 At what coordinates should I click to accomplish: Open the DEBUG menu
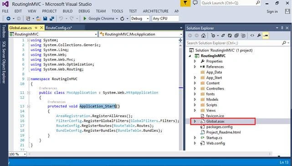point(84,11)
